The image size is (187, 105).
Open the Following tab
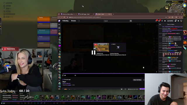[65, 21]
